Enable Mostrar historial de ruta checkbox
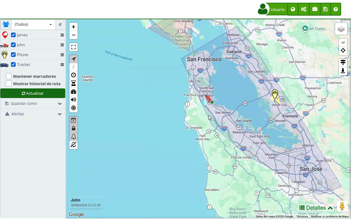This screenshot has height=219, width=351. tap(9, 83)
